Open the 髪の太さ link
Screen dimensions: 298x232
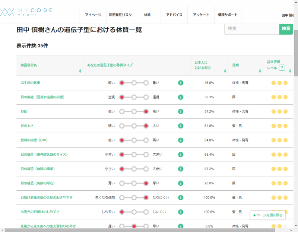(27, 126)
